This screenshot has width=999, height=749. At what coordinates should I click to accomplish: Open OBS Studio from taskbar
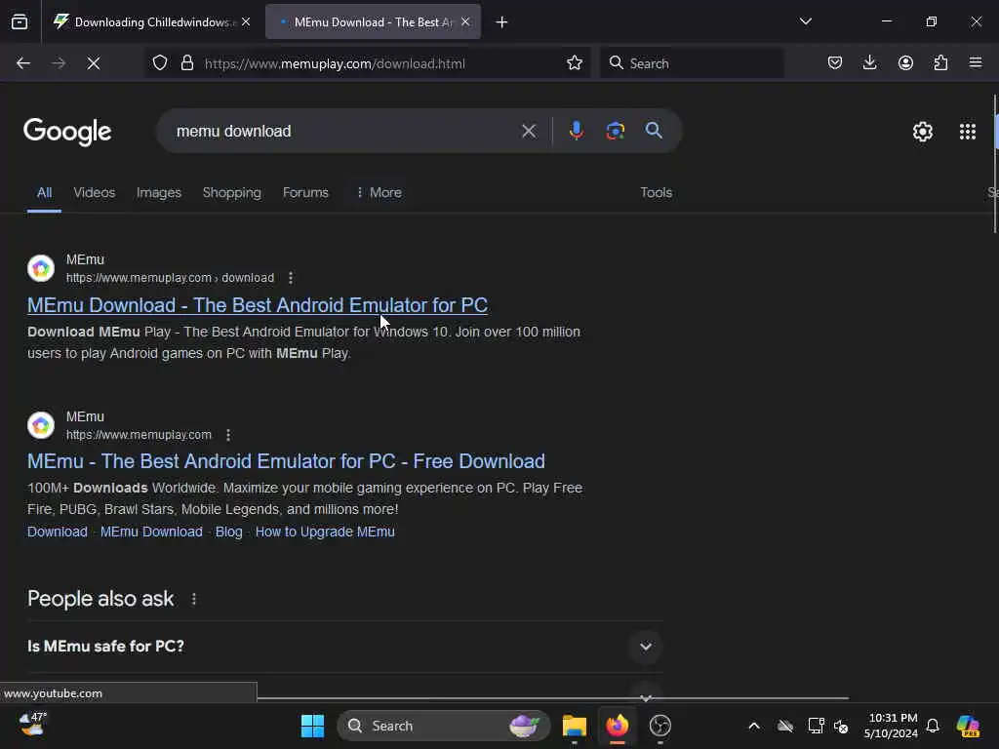[x=660, y=726]
